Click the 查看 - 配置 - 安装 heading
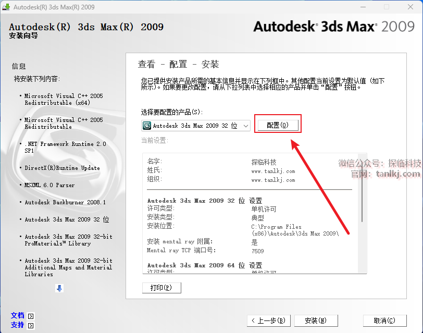Image resolution: width=423 pixels, height=333 pixels. coord(178,64)
